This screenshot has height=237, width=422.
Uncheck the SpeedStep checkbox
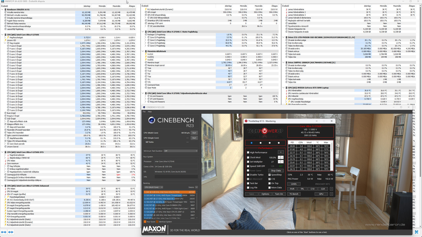[269, 175]
